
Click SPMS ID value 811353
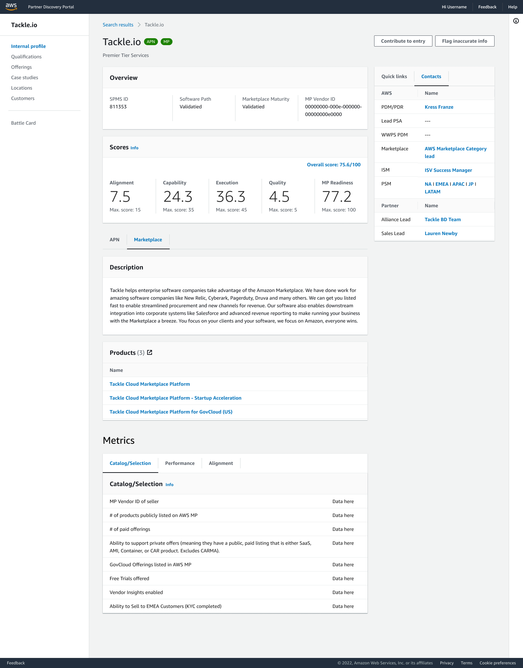[x=118, y=107]
